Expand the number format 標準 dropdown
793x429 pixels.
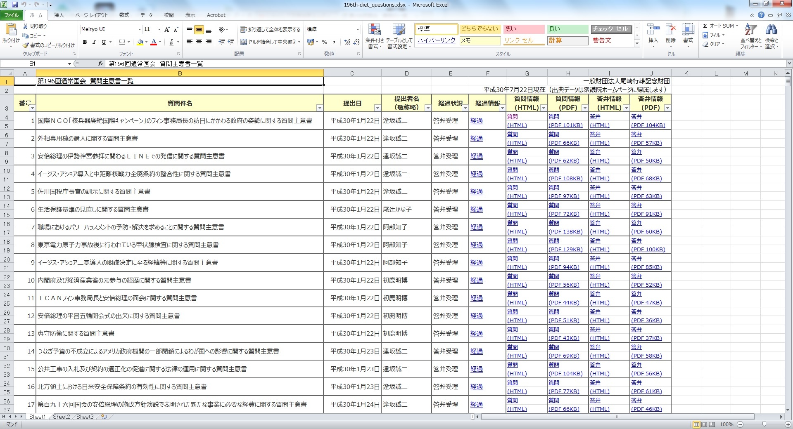tap(358, 30)
